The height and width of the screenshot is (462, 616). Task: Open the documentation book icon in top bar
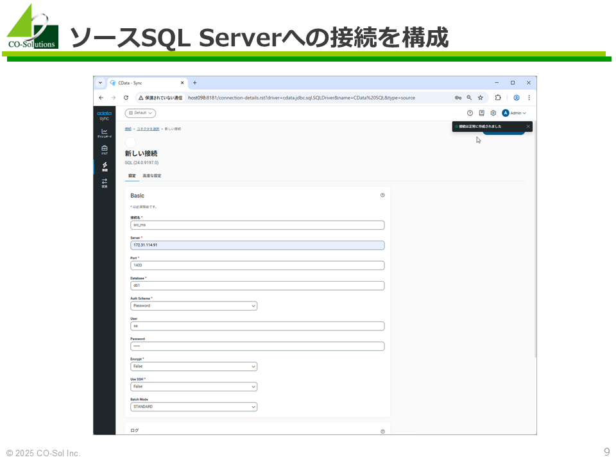pos(482,113)
